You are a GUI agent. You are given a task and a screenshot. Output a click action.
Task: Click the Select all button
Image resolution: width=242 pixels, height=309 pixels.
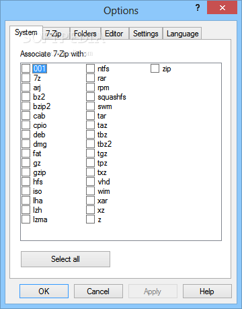click(x=65, y=259)
